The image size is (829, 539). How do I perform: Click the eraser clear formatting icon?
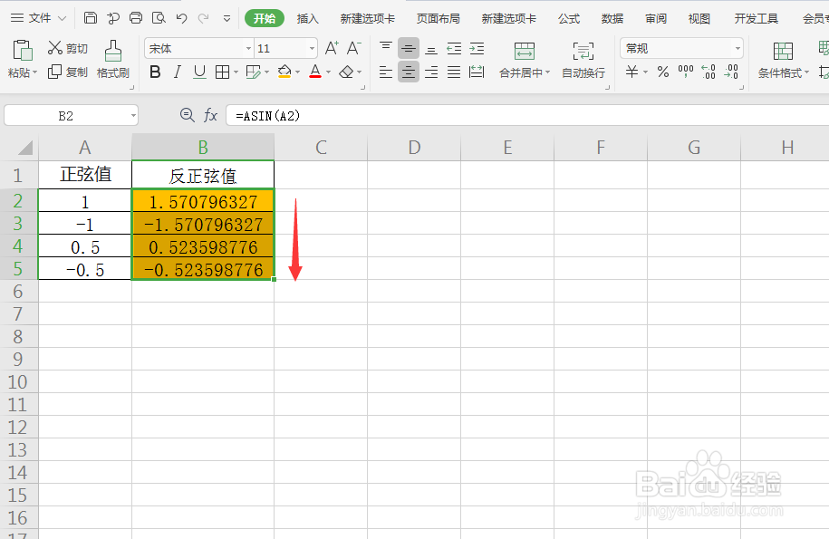346,72
